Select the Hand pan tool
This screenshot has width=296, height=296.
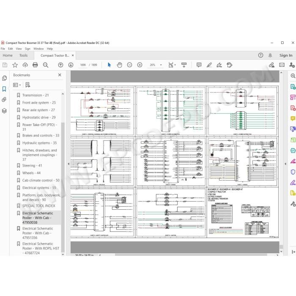[x=119, y=65]
